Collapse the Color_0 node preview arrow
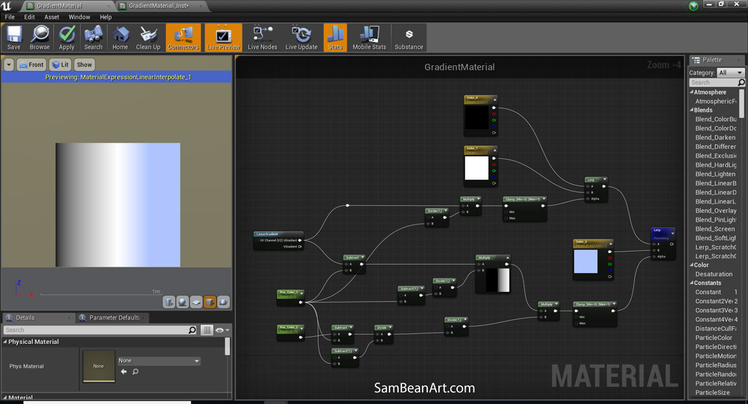The height and width of the screenshot is (404, 748). [x=495, y=99]
